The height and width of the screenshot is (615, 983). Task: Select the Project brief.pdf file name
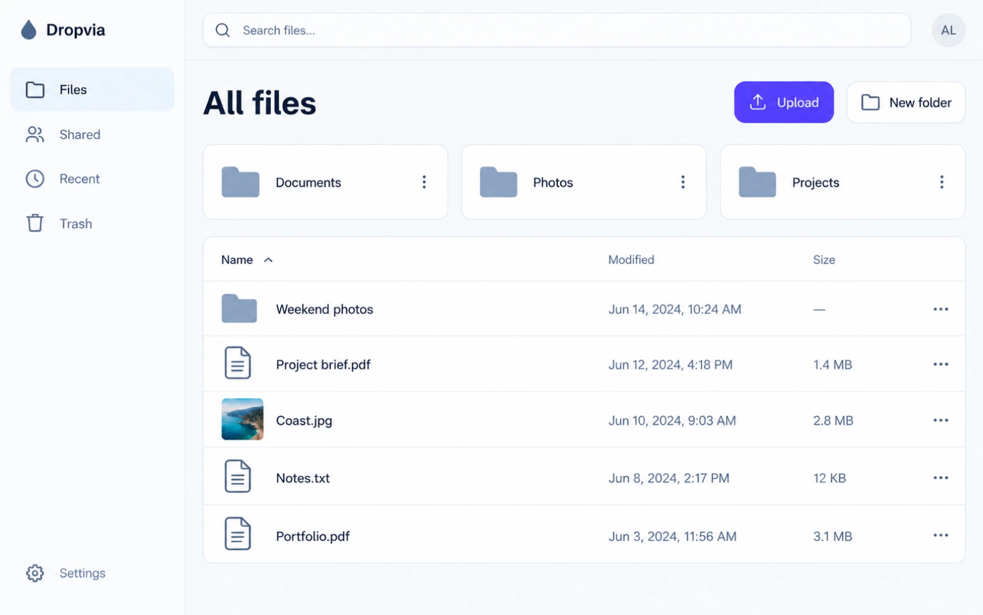(323, 364)
